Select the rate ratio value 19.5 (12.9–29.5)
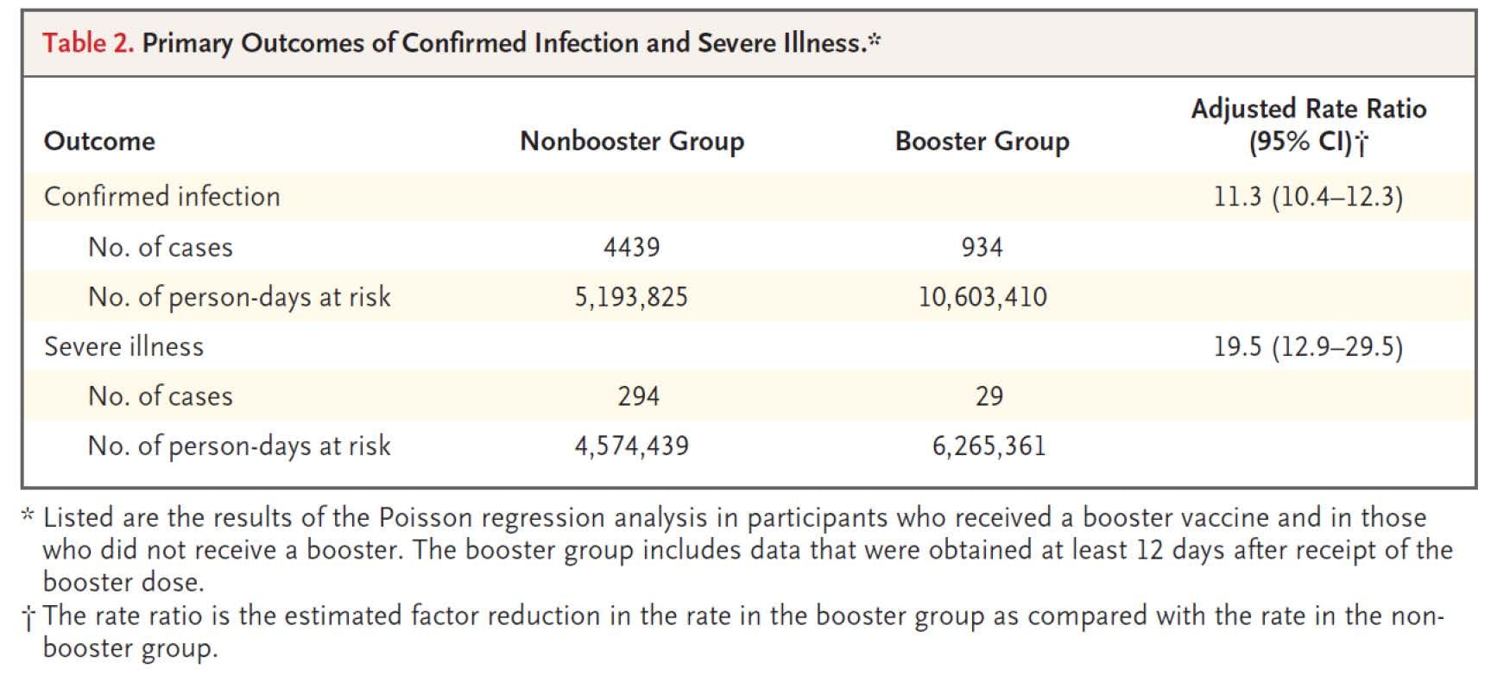This screenshot has width=1491, height=676. [x=1308, y=346]
